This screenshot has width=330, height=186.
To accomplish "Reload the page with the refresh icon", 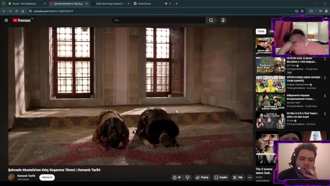I will pos(16,11).
